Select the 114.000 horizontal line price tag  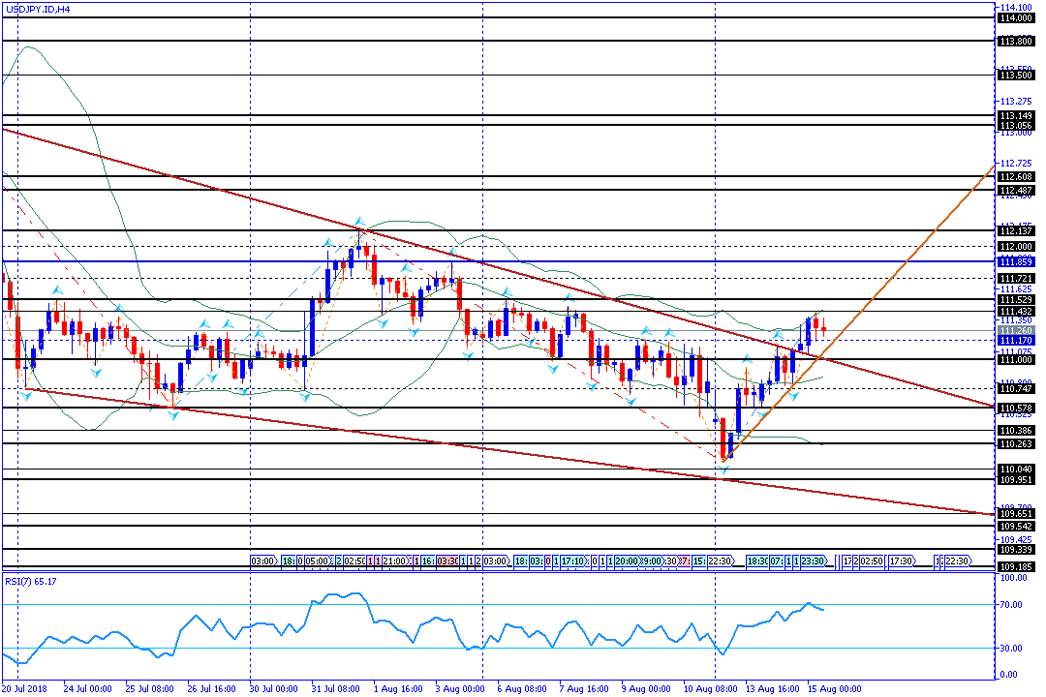tap(1014, 18)
